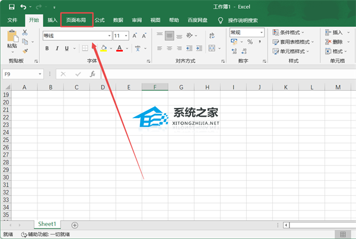Open the 格式 cells button
This screenshot has height=239, width=356.
(336, 52)
